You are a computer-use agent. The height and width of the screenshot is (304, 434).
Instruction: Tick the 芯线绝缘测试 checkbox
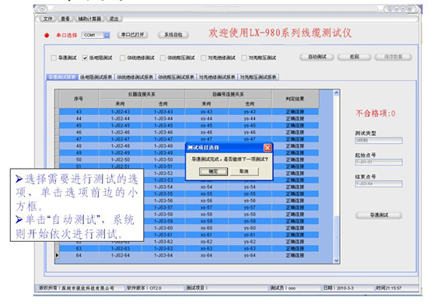click(123, 58)
